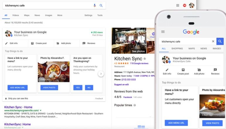Click the Suggest an edit link

point(121,84)
